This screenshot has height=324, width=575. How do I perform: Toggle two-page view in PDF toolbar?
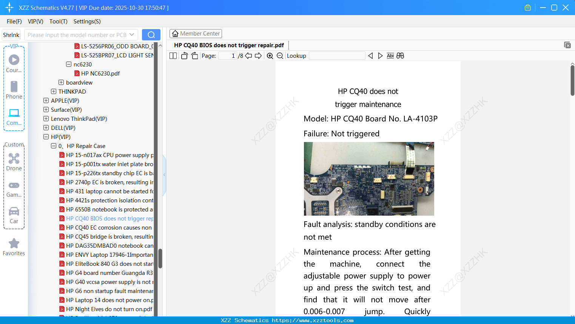173,56
